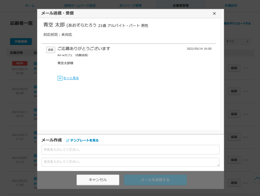Open more options for 2021/02/21 row
This screenshot has width=260, height=196.
[245, 183]
